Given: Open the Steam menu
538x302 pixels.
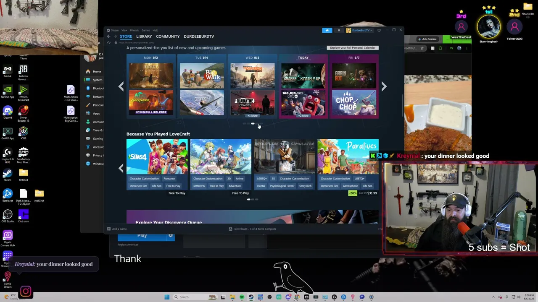Looking at the screenshot, I should [115, 30].
